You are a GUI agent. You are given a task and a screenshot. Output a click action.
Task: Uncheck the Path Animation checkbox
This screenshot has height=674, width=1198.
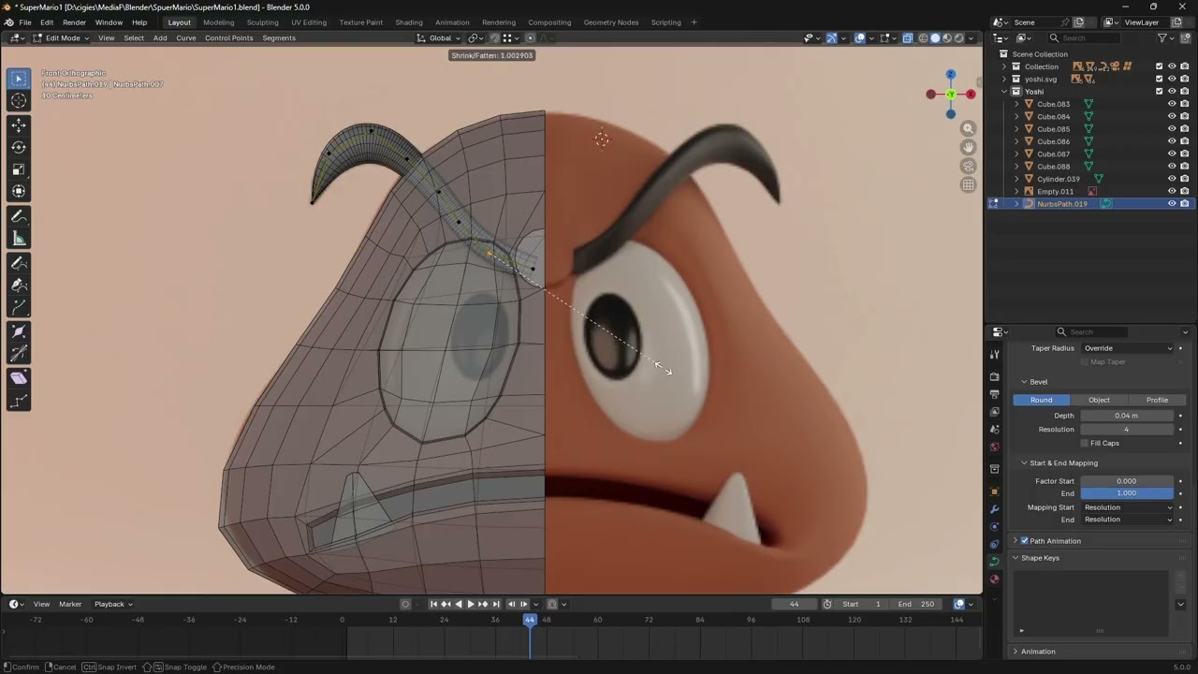(1025, 541)
